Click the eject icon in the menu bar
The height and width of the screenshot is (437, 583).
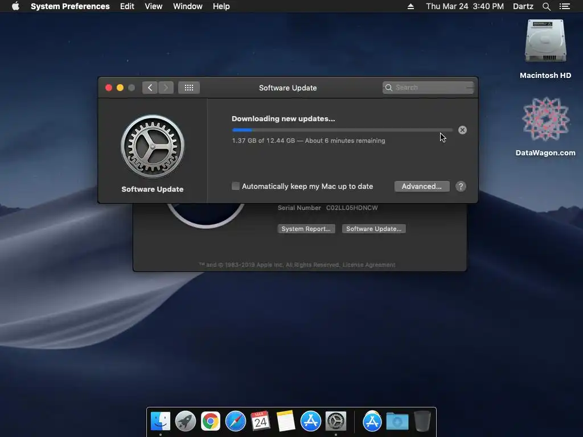[x=410, y=6]
